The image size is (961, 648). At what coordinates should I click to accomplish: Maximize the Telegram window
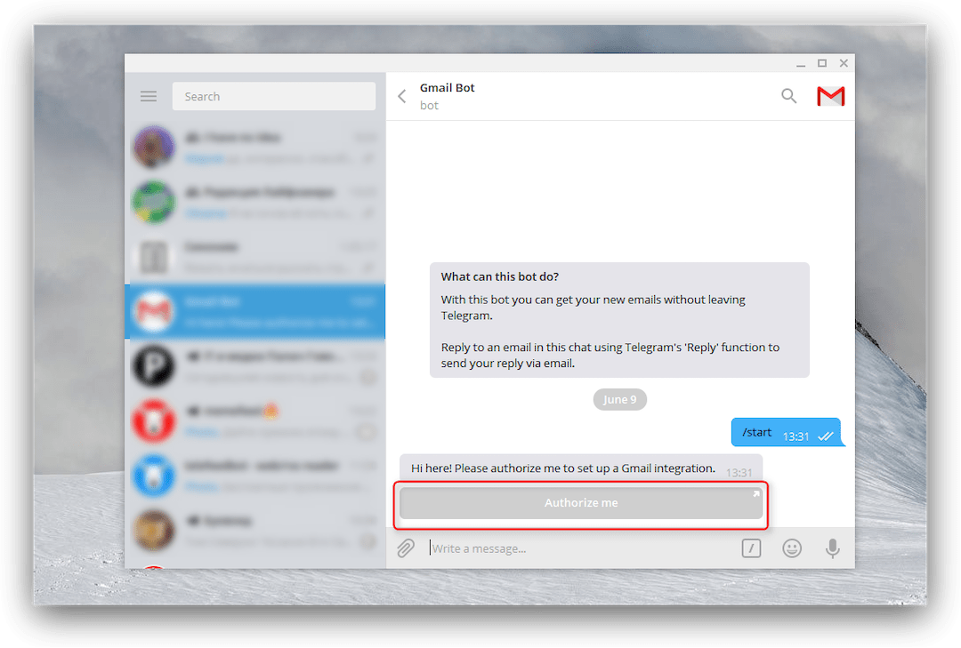coord(822,63)
